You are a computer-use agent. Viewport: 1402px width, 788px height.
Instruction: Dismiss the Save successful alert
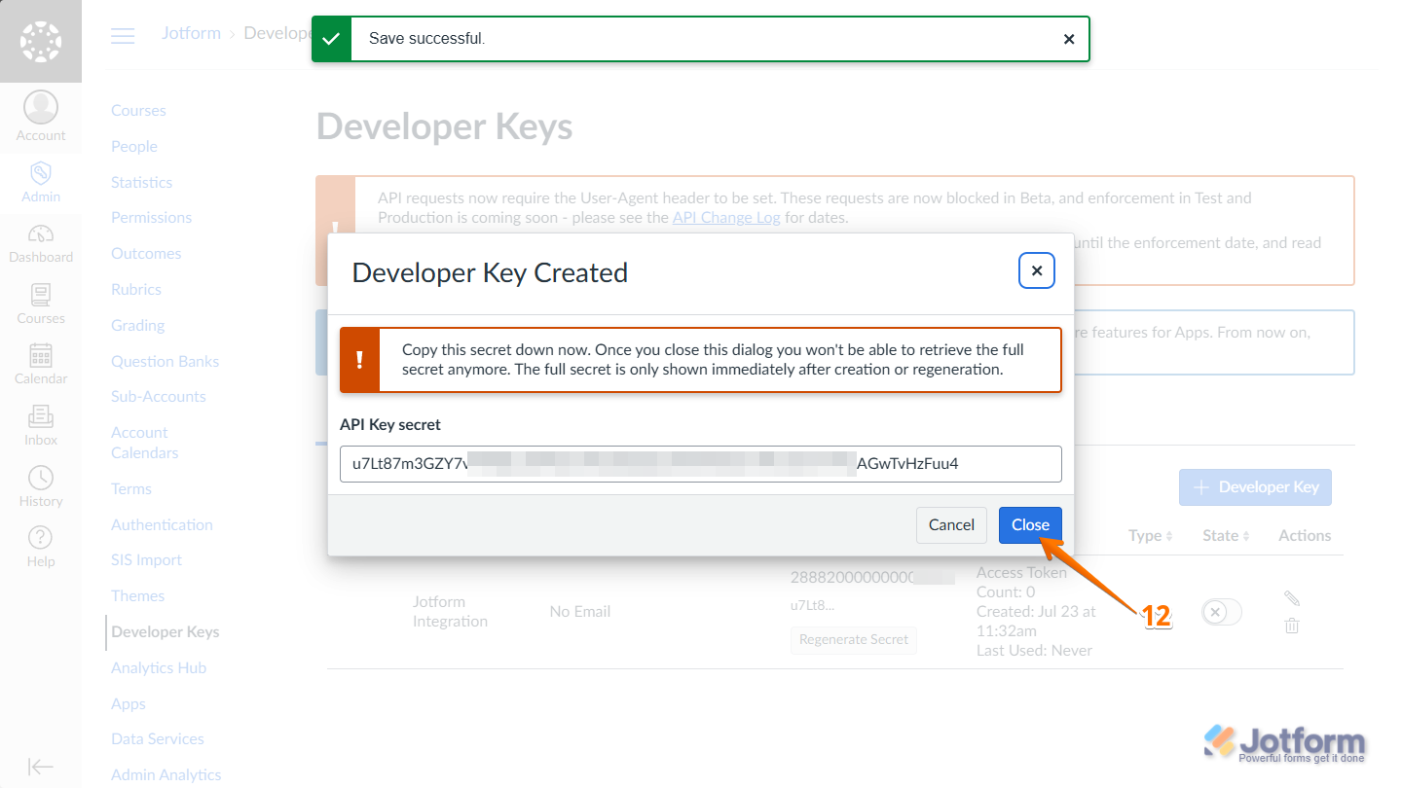pos(1069,39)
